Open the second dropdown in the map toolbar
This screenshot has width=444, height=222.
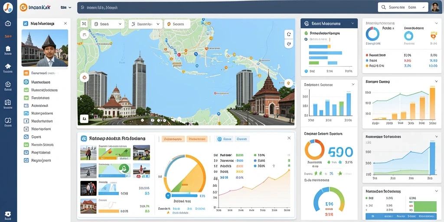pyautogui.click(x=146, y=24)
